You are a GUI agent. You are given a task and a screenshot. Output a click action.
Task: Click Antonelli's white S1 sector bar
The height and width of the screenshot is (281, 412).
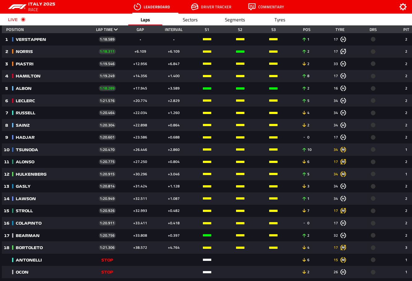coord(207,260)
